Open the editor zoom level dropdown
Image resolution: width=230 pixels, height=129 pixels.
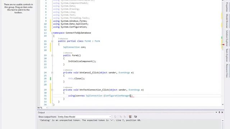47,107
